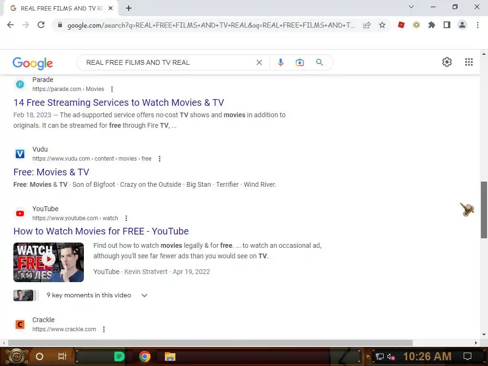Open How to Watch Movies for FREE link

[x=101, y=231]
